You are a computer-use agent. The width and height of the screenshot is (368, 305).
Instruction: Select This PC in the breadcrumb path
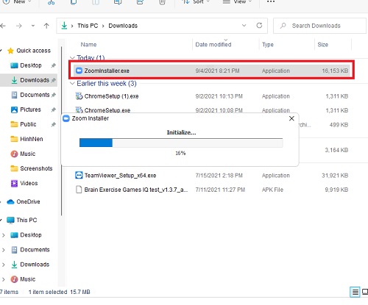(88, 26)
